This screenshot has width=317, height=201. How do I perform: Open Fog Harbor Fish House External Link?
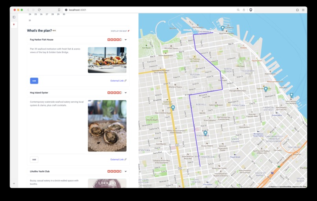pos(118,81)
